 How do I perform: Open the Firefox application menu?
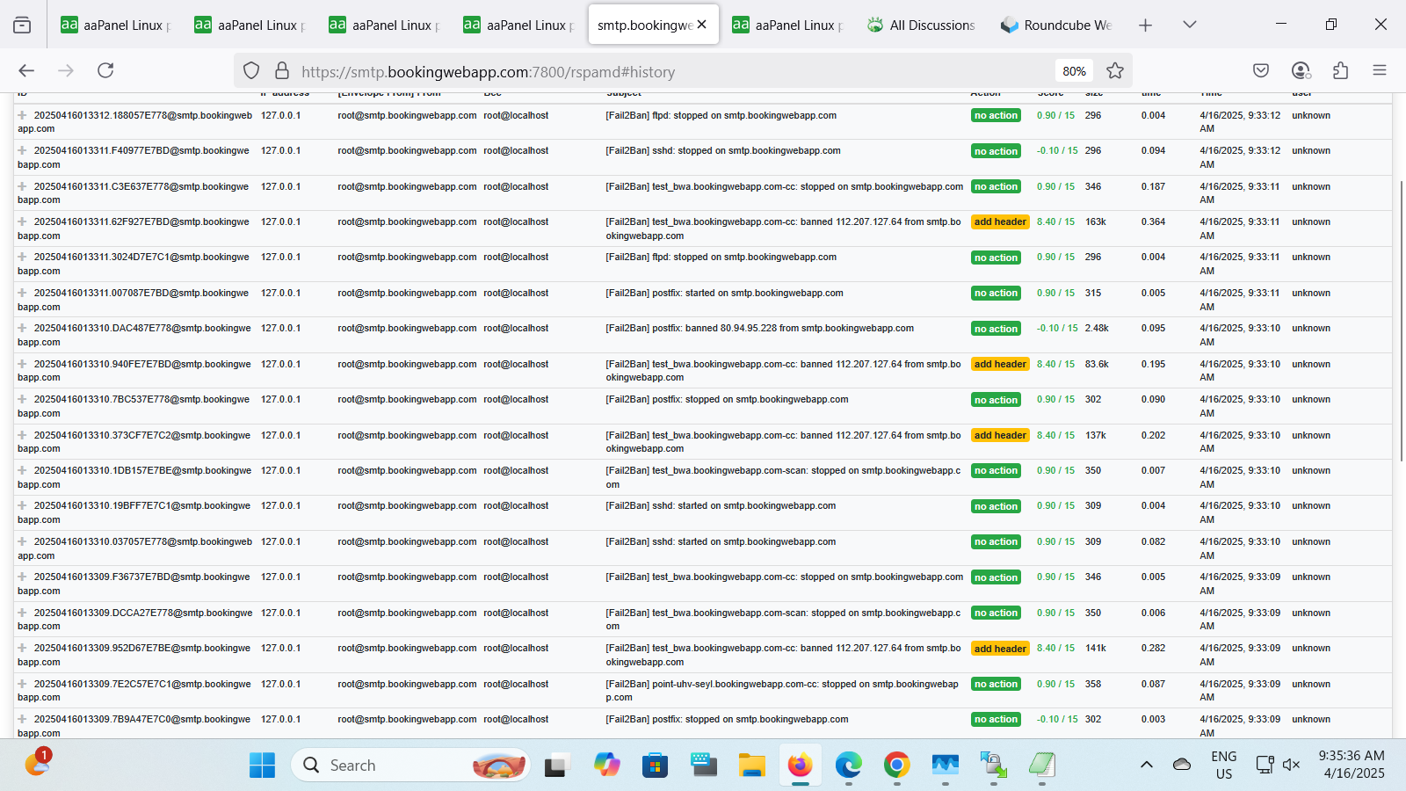click(x=1380, y=70)
